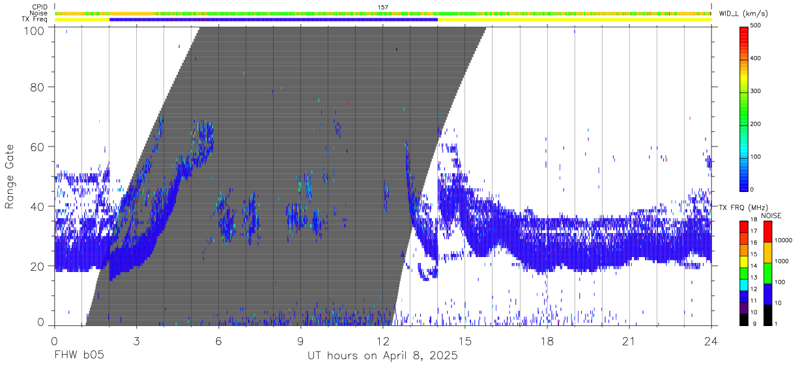The image size is (800, 369).
Task: Click the 15 UT hour tick label
Action: 464,340
